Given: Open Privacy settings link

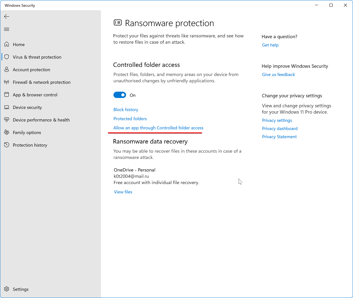Looking at the screenshot, I should click(x=277, y=120).
